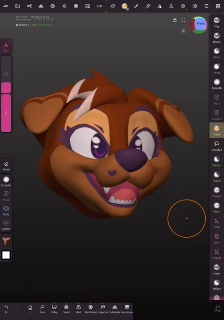Select the Trim tool
Image resolution: width=224 pixels, height=320 pixels.
(216, 223)
